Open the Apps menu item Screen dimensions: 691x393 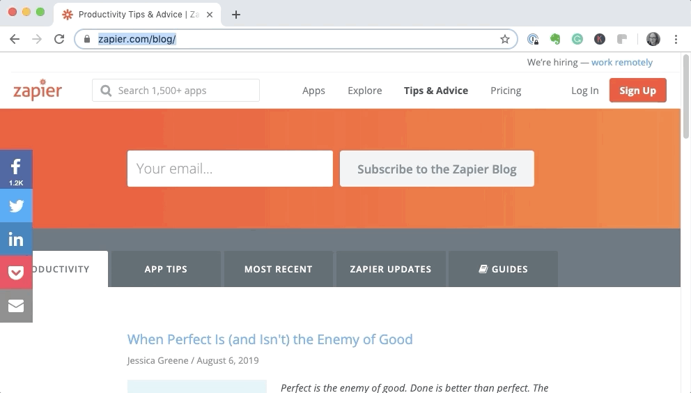click(313, 91)
